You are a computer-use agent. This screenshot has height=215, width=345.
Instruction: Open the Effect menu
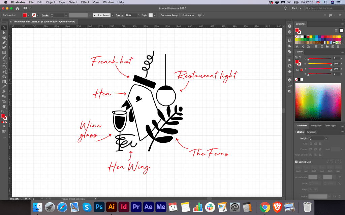point(85,2)
